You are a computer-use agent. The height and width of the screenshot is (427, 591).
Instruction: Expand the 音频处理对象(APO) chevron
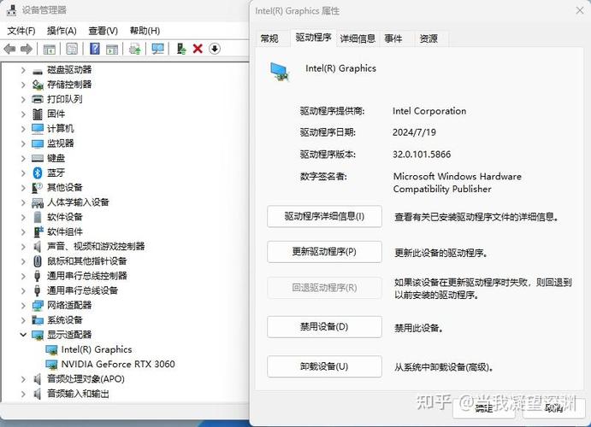click(x=23, y=379)
